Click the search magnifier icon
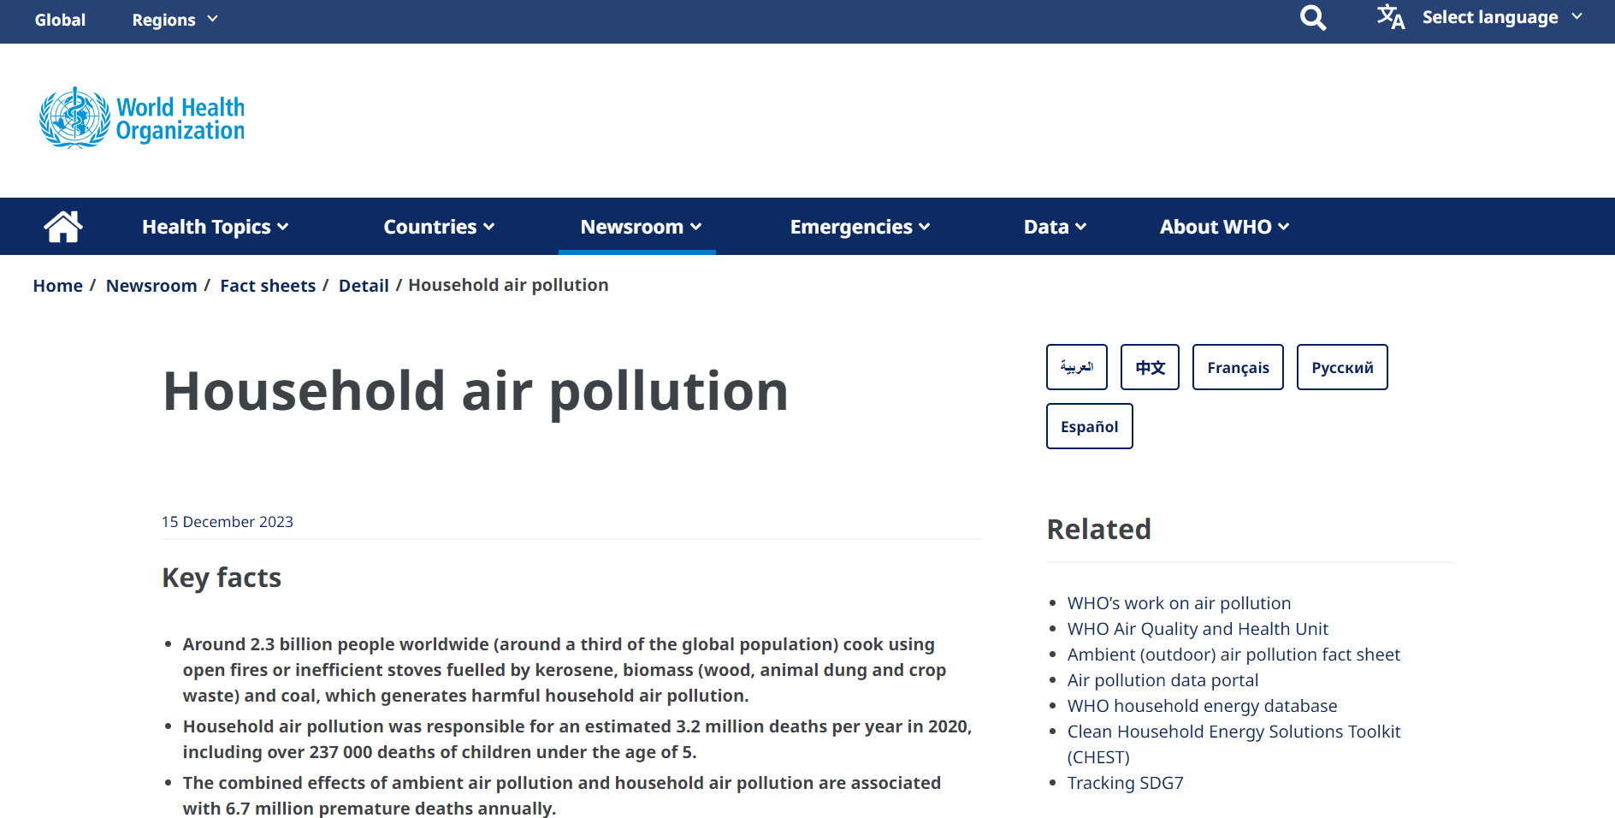Image resolution: width=1615 pixels, height=818 pixels. tap(1312, 18)
